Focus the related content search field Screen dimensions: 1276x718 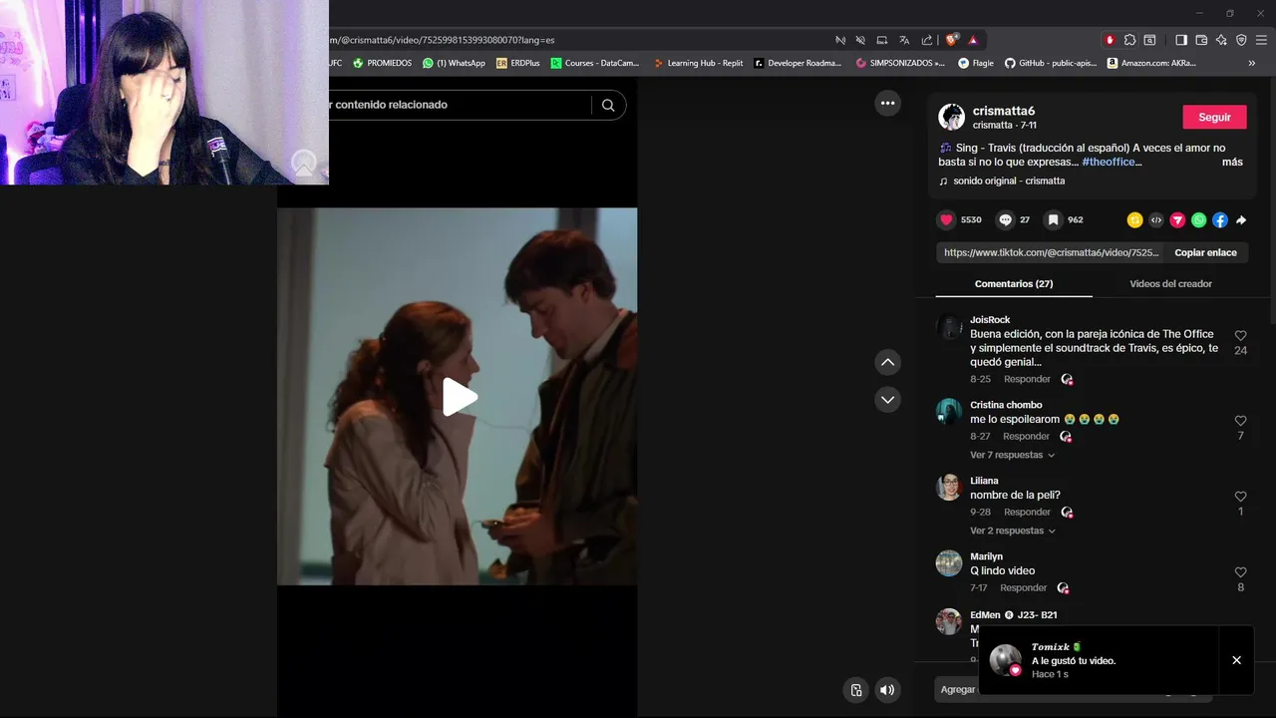point(460,105)
